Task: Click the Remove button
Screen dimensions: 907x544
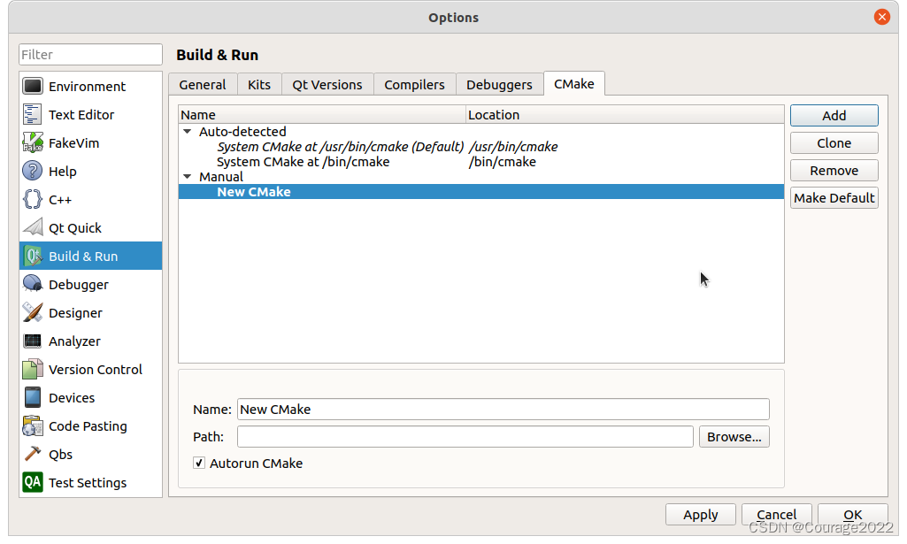Action: point(834,171)
